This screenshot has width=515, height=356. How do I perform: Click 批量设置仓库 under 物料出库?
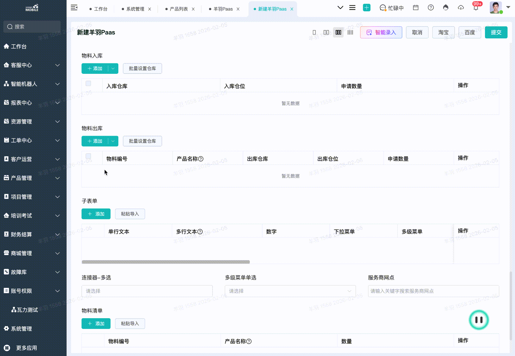142,141
